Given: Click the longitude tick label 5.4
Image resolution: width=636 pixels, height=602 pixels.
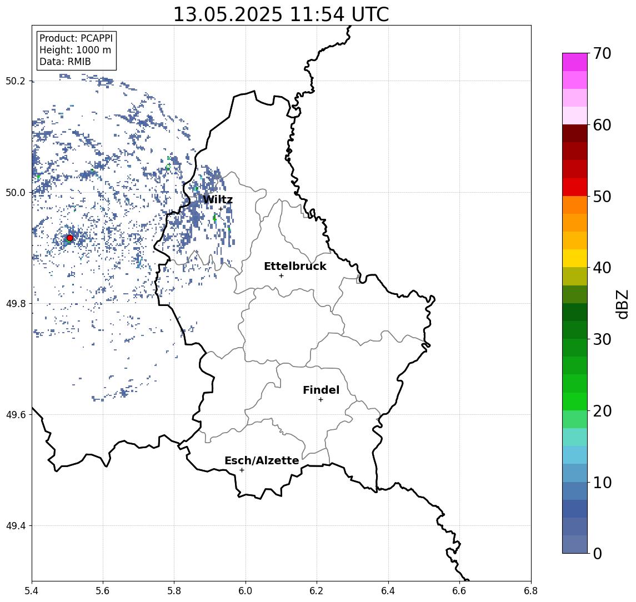Looking at the screenshot, I should pos(32,591).
